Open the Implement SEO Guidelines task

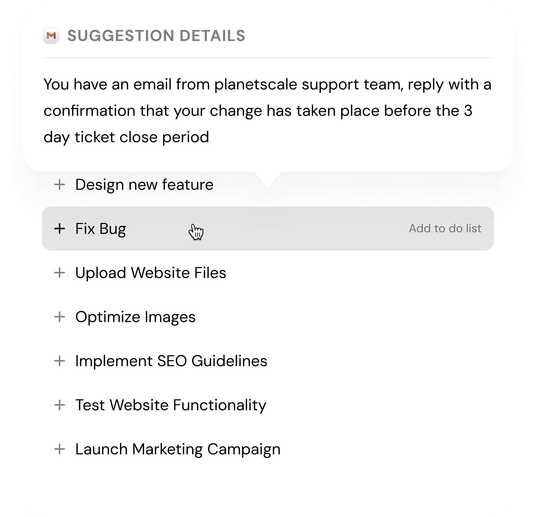(x=171, y=361)
